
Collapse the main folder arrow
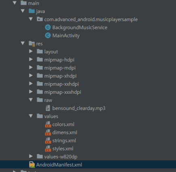click(x=15, y=3)
